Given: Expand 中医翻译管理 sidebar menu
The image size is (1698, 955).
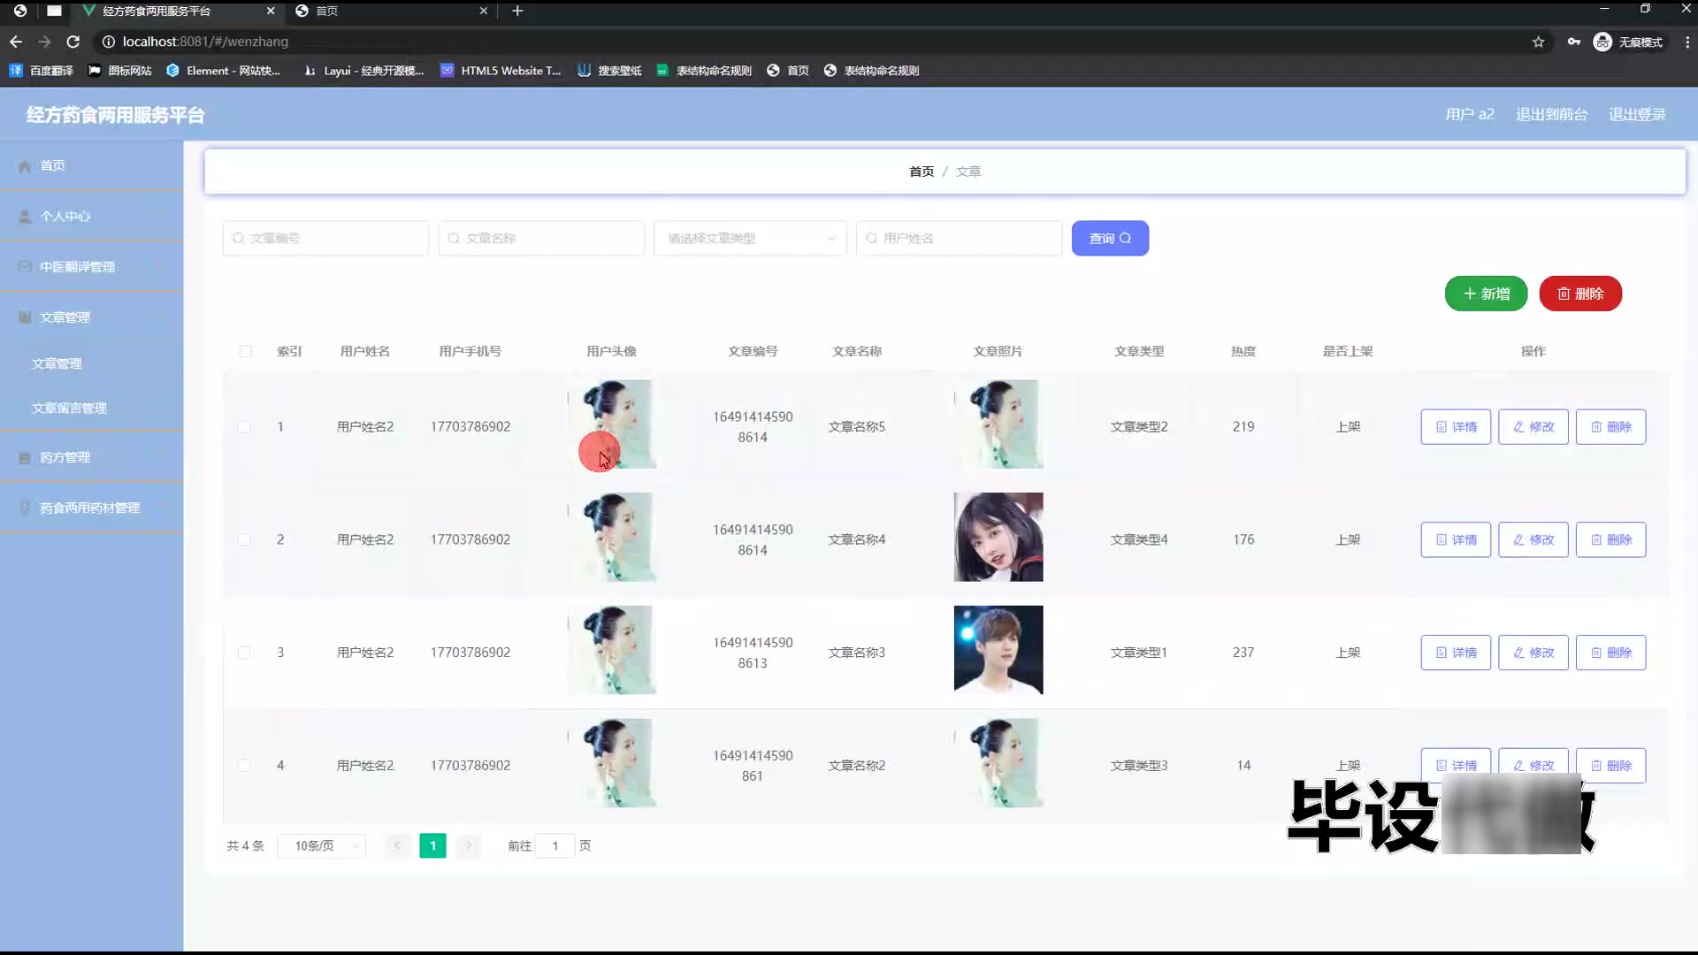Looking at the screenshot, I should coord(92,266).
